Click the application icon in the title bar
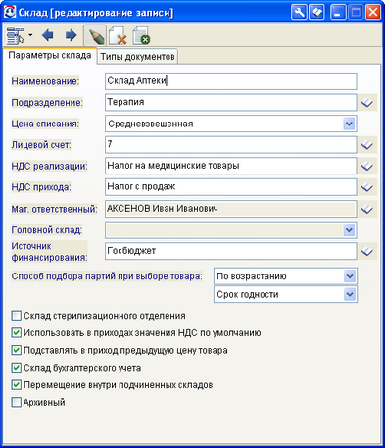Screen dimensions: 385x448 [x=10, y=12]
